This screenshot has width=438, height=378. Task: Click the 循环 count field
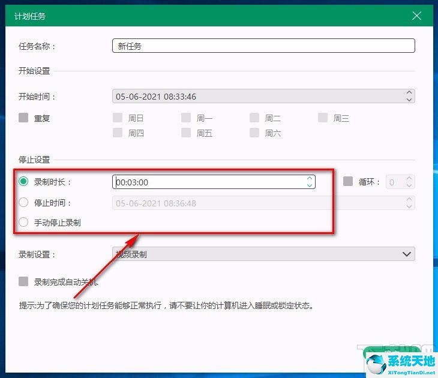[x=400, y=182]
